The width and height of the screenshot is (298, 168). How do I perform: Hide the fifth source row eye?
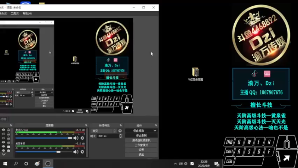(3, 146)
